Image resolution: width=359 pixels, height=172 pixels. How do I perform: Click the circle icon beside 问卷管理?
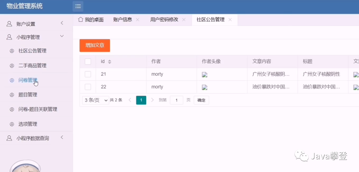(x=12, y=81)
